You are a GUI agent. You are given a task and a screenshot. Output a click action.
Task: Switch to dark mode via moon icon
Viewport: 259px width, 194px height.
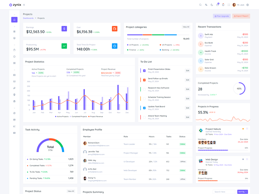(x=212, y=5)
